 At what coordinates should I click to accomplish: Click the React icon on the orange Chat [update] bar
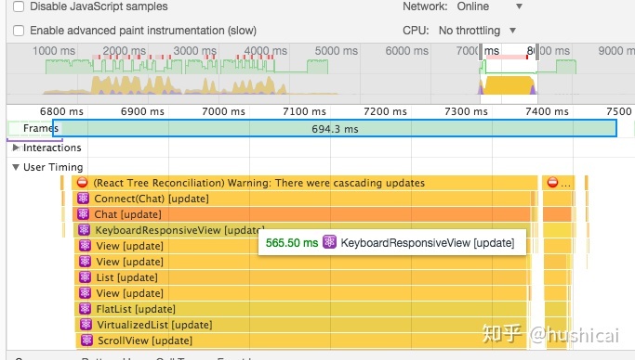(x=83, y=214)
